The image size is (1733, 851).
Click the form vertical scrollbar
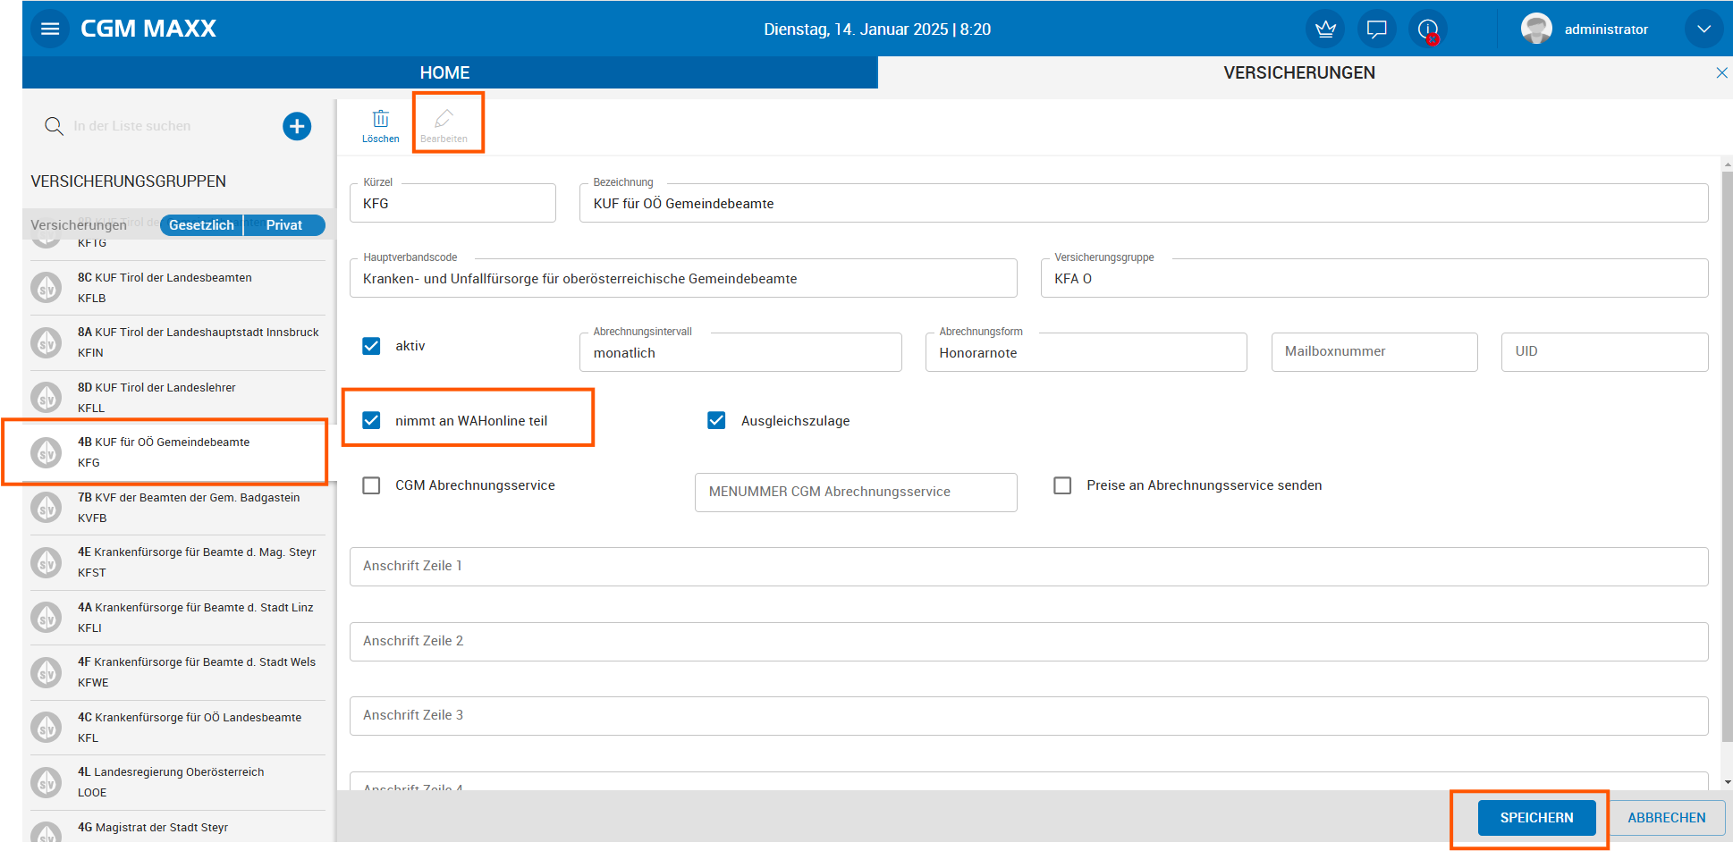pos(1727,456)
